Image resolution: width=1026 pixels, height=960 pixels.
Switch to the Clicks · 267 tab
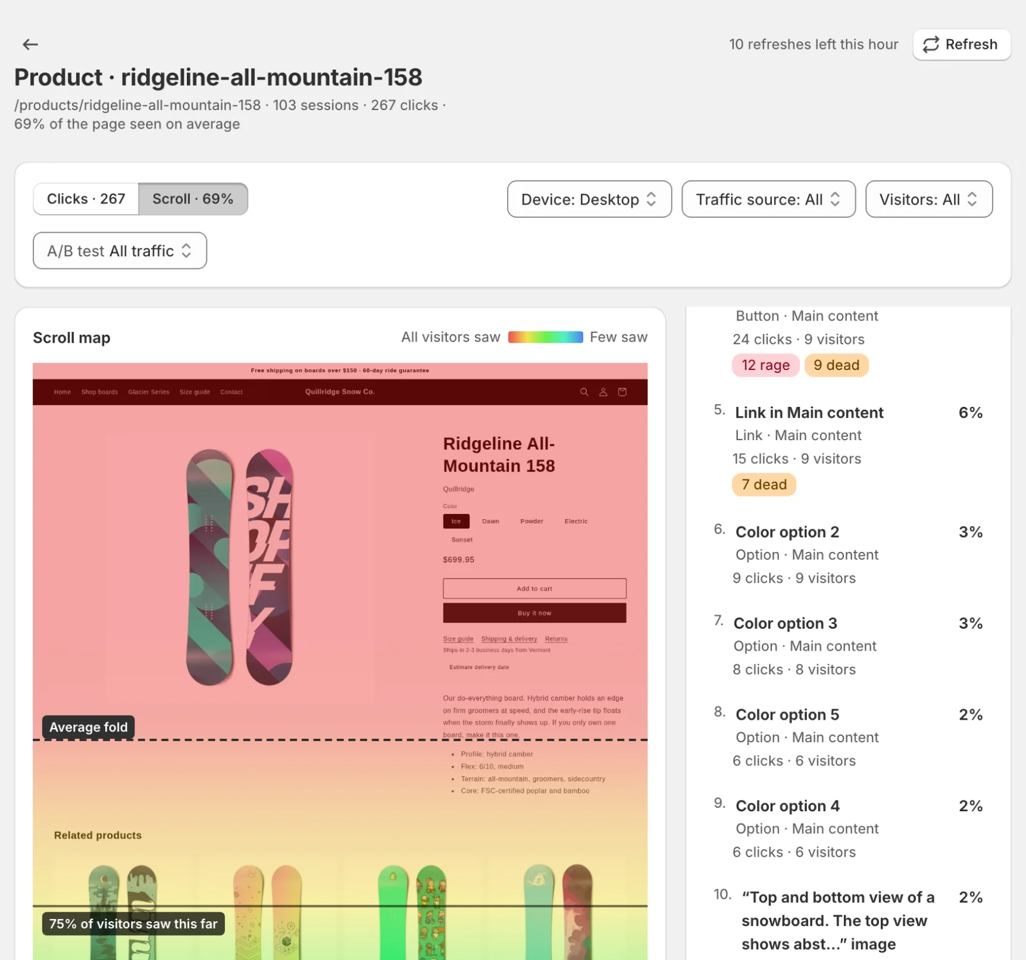click(x=86, y=199)
